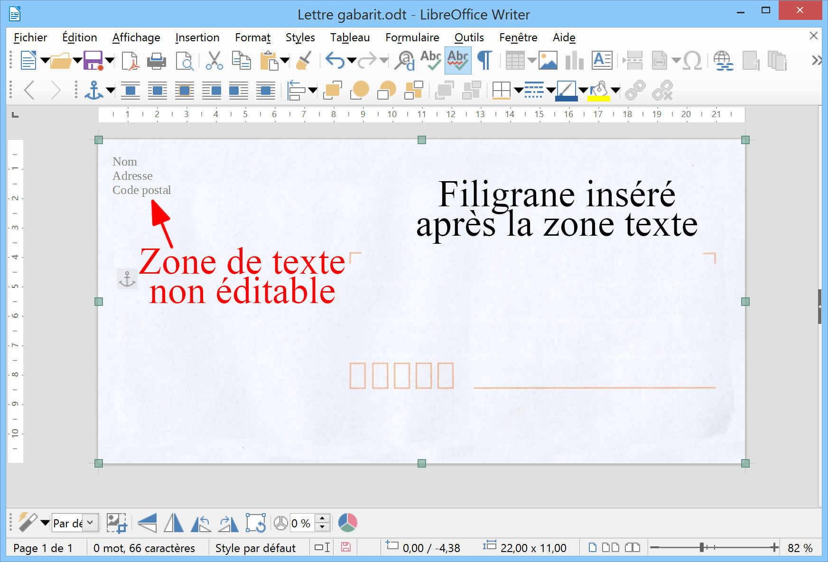The height and width of the screenshot is (562, 828).
Task: Insert a special character (Omega)
Action: tap(693, 61)
